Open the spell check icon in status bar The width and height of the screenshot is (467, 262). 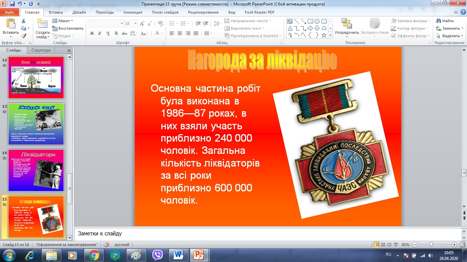pyautogui.click(x=106, y=245)
